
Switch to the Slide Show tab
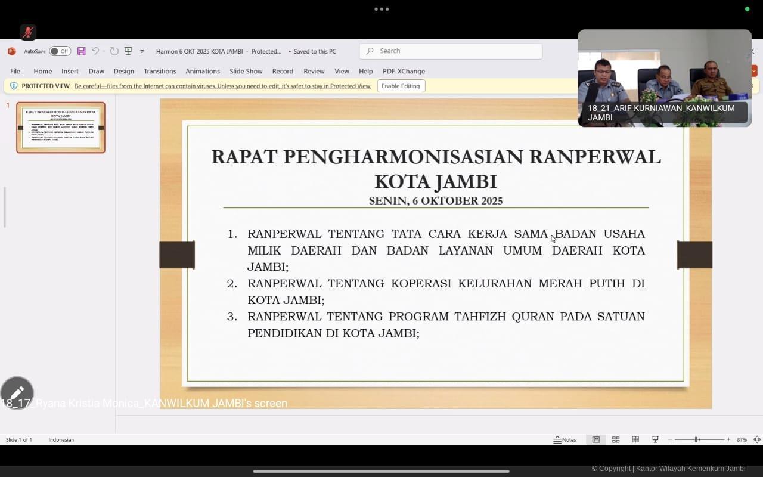click(x=246, y=71)
